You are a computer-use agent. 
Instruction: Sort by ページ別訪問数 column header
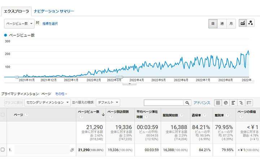pyautogui.click(x=118, y=112)
